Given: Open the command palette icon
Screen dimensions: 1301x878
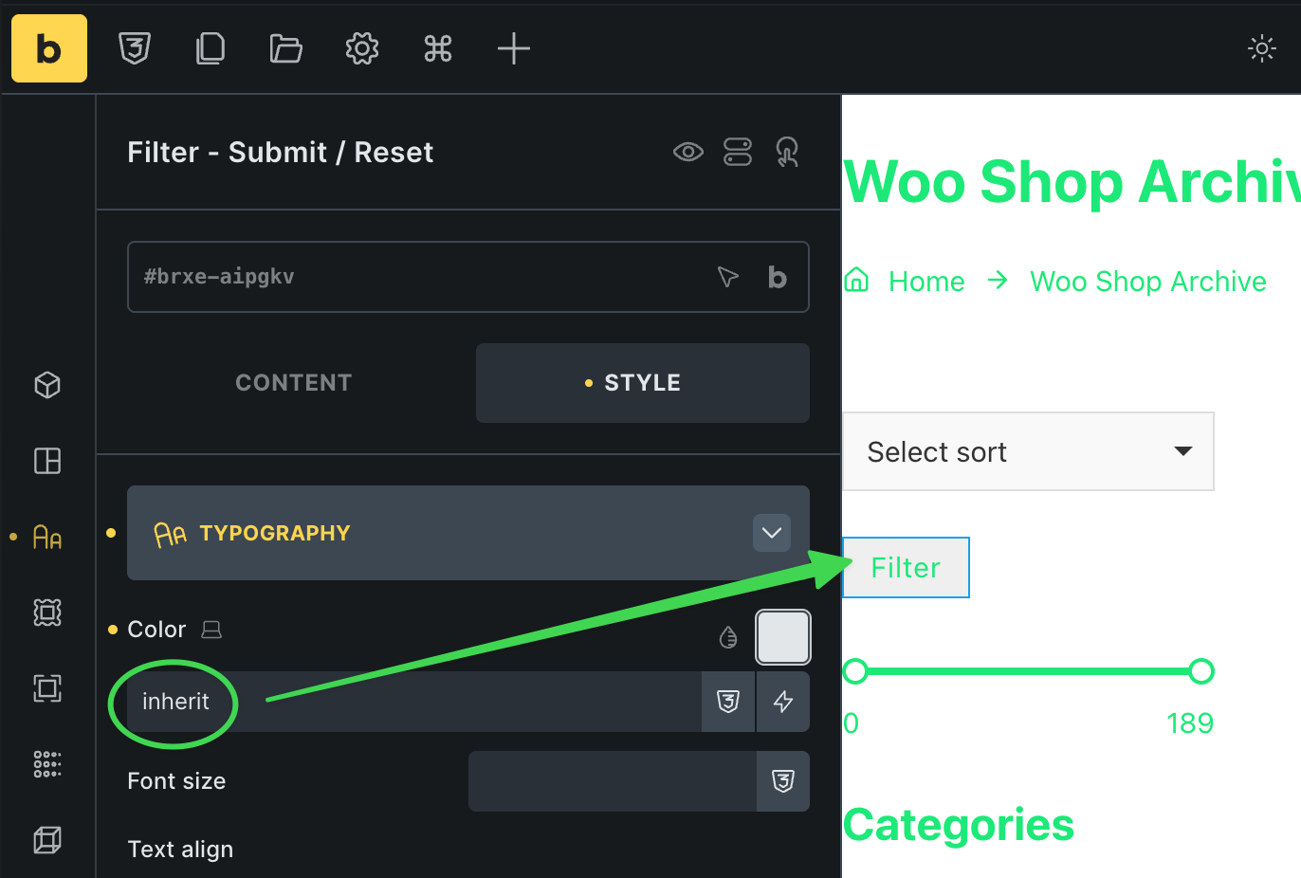Looking at the screenshot, I should [x=438, y=48].
